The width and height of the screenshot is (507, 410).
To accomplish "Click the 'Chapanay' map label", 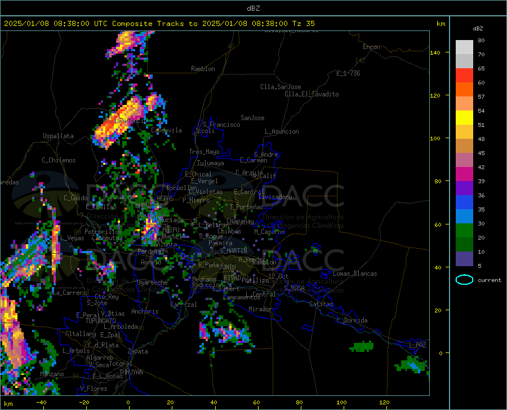I will [x=240, y=221].
